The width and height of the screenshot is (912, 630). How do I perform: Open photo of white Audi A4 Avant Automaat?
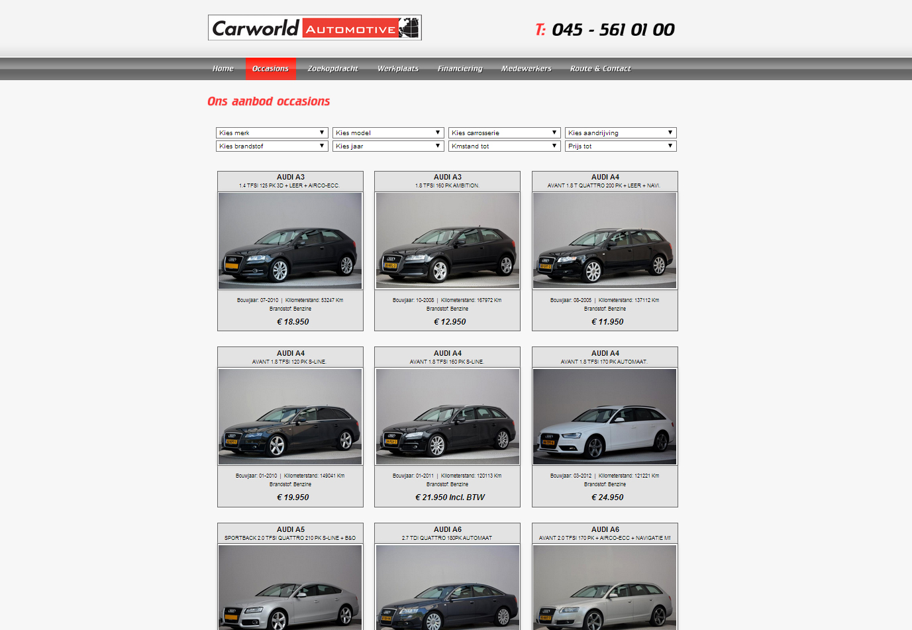click(605, 417)
